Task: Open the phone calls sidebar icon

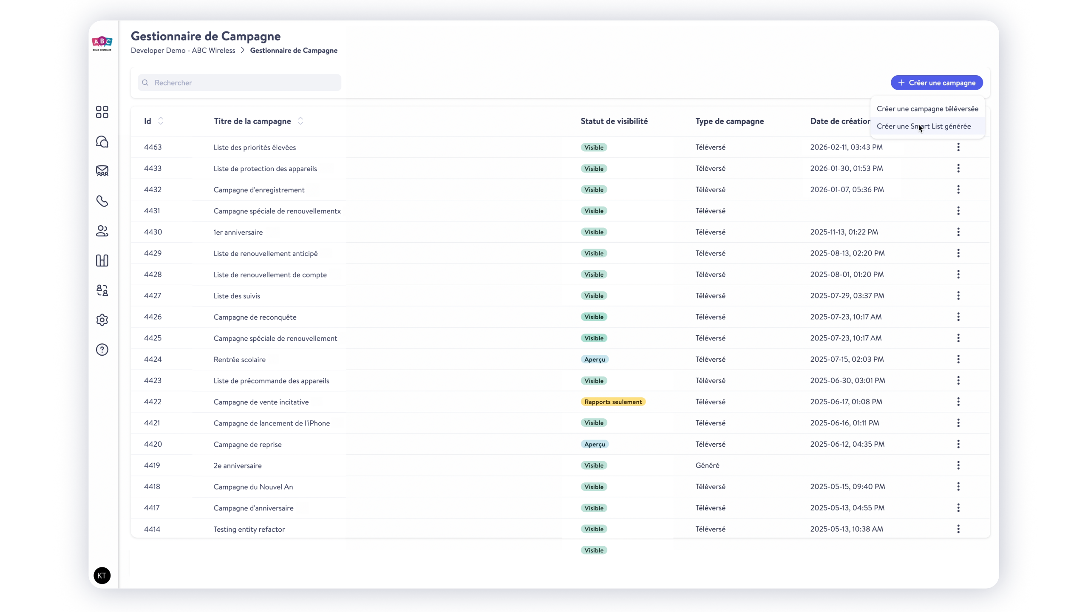Action: coord(102,201)
